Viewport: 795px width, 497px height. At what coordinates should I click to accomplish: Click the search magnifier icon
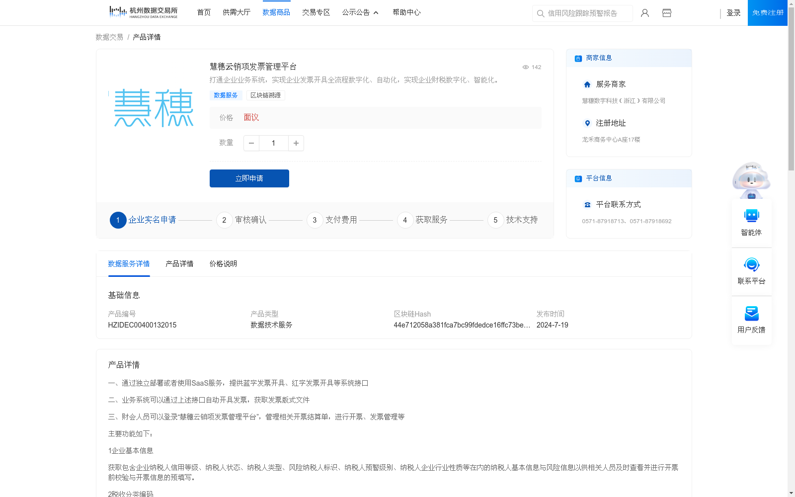tap(541, 13)
